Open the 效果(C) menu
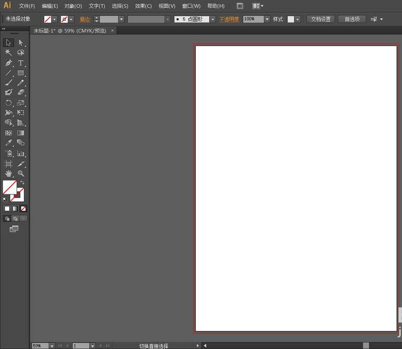The image size is (402, 349). (x=143, y=6)
